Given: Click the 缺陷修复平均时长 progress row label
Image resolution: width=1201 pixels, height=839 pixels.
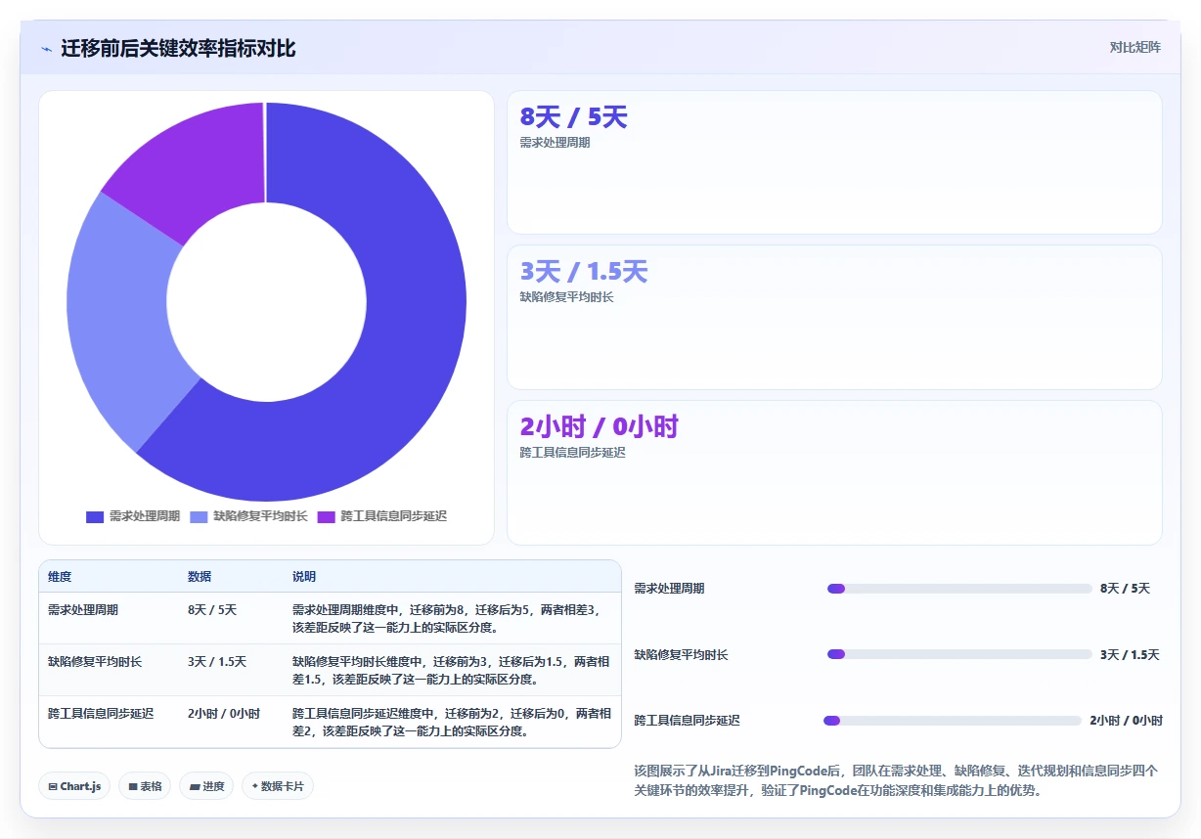Looking at the screenshot, I should pos(681,654).
